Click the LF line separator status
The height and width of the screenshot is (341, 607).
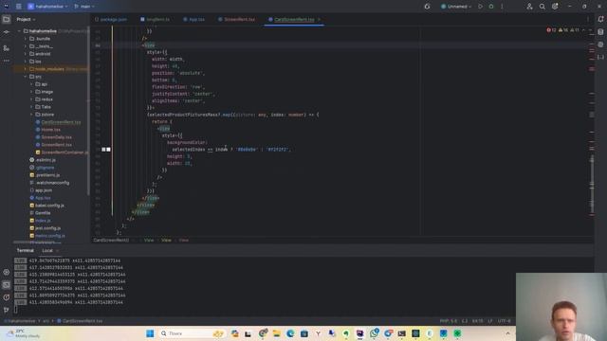click(489, 321)
